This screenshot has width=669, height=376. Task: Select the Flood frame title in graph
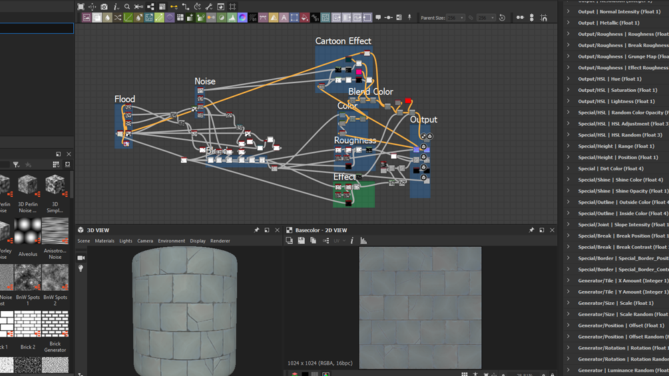pyautogui.click(x=124, y=99)
